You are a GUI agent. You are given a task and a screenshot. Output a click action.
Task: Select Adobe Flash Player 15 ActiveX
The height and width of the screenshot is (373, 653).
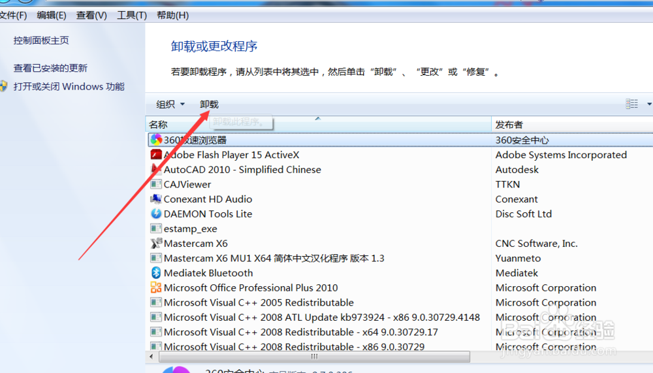pos(232,155)
